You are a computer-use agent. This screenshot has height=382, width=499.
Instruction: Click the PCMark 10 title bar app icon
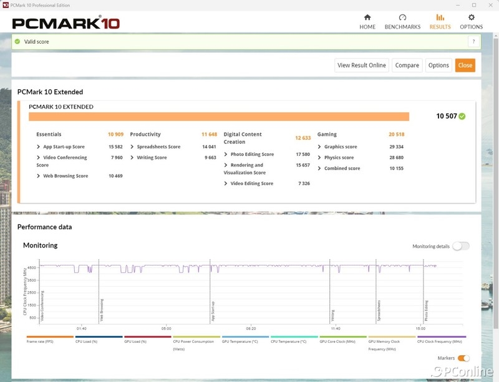[5, 5]
